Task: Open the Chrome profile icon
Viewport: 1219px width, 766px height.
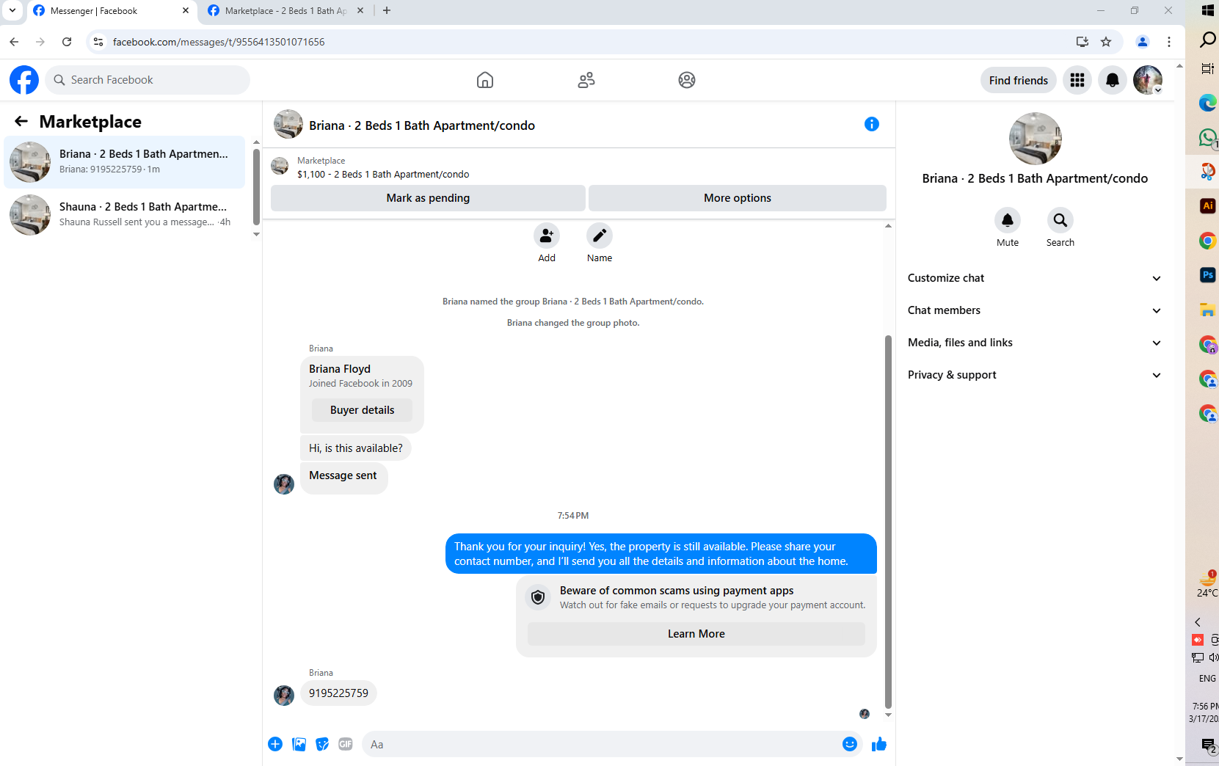Action: click(x=1143, y=42)
